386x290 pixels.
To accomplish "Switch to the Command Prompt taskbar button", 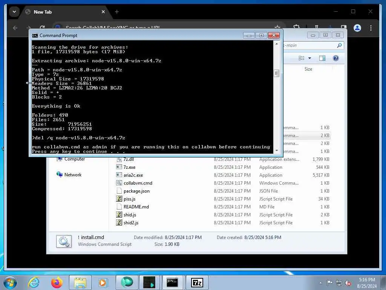I will (x=172, y=282).
